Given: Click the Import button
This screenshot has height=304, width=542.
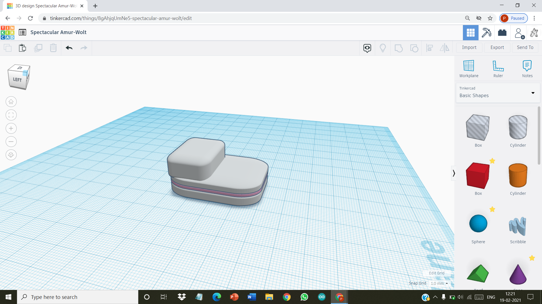Looking at the screenshot, I should pyautogui.click(x=469, y=48).
